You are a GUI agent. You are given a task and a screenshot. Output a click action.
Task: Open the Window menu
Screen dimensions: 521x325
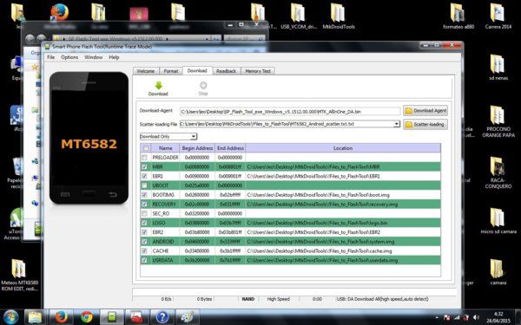click(x=94, y=57)
